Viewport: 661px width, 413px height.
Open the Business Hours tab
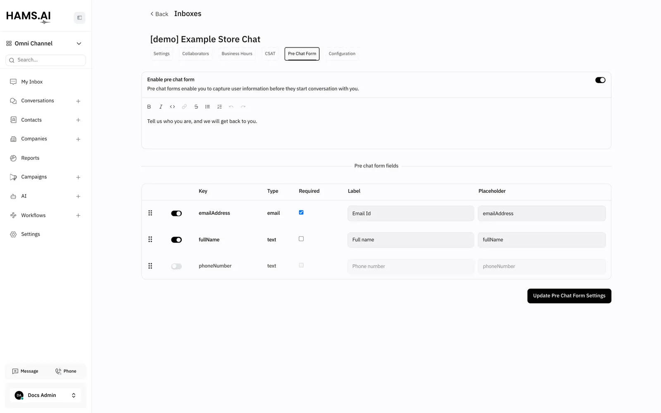(x=237, y=54)
